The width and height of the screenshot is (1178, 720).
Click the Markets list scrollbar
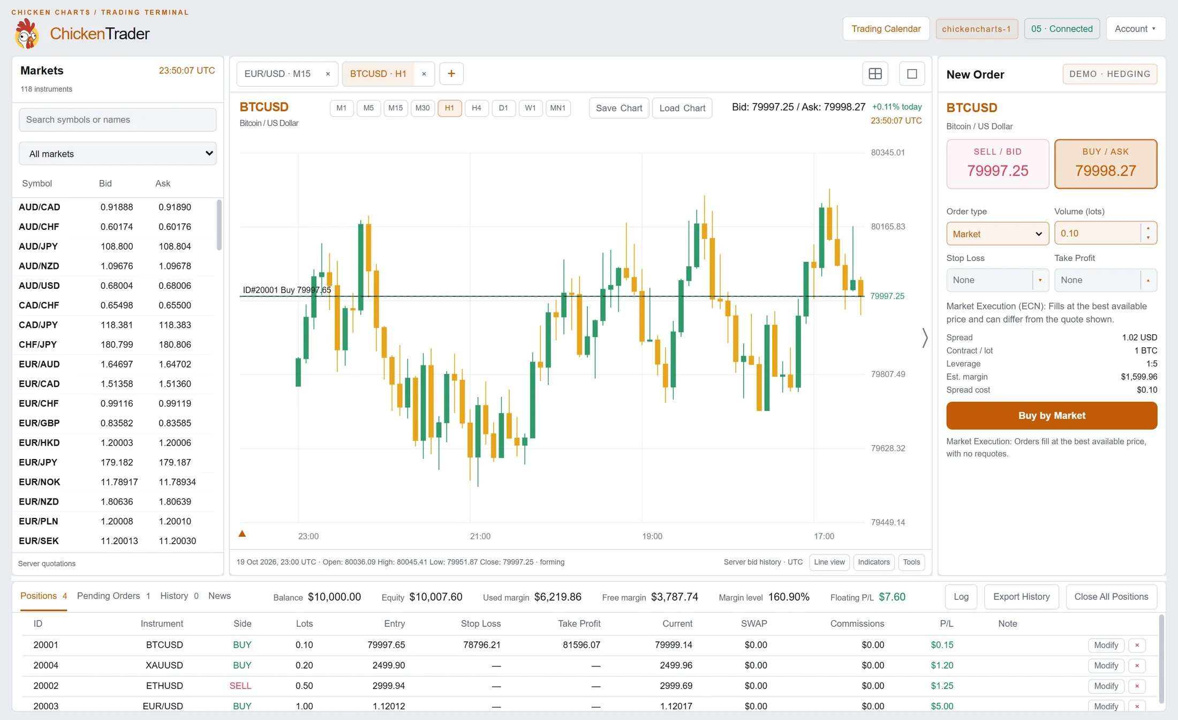[x=218, y=225]
